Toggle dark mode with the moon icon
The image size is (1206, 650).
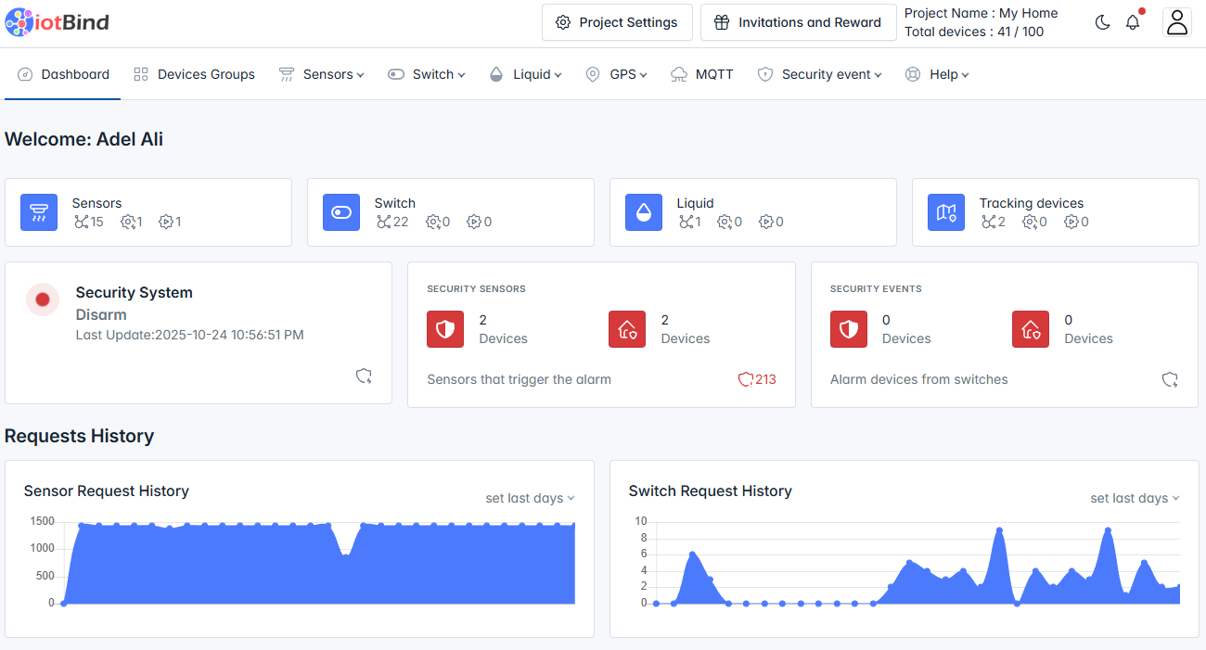pyautogui.click(x=1102, y=22)
